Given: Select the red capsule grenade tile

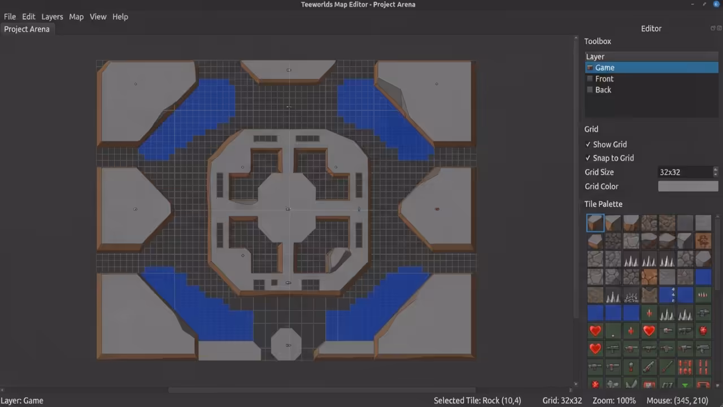Looking at the screenshot, I should 631,367.
